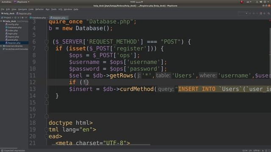Click the $password variable on line 10
271x152 pixels.
pos(84,69)
